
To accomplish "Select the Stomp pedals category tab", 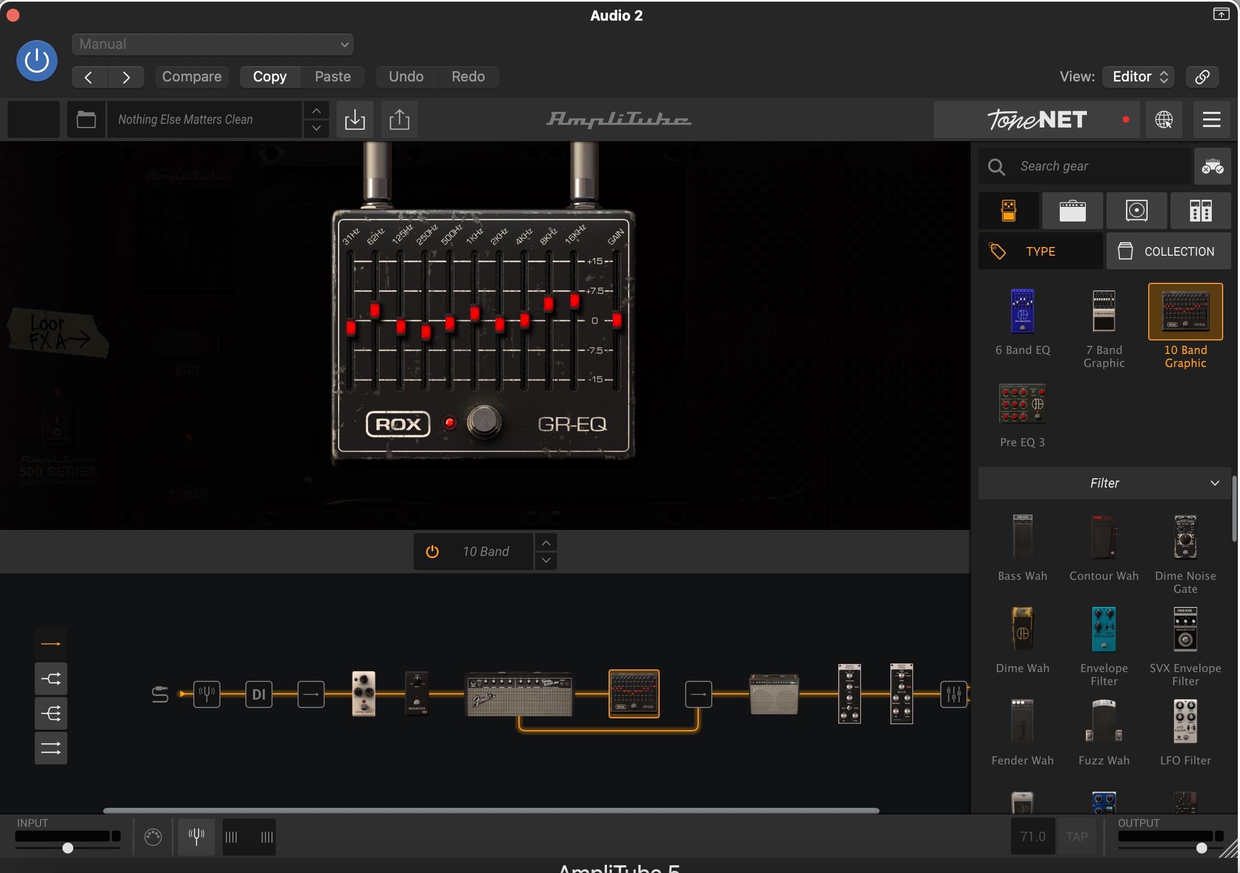I will click(x=1009, y=211).
